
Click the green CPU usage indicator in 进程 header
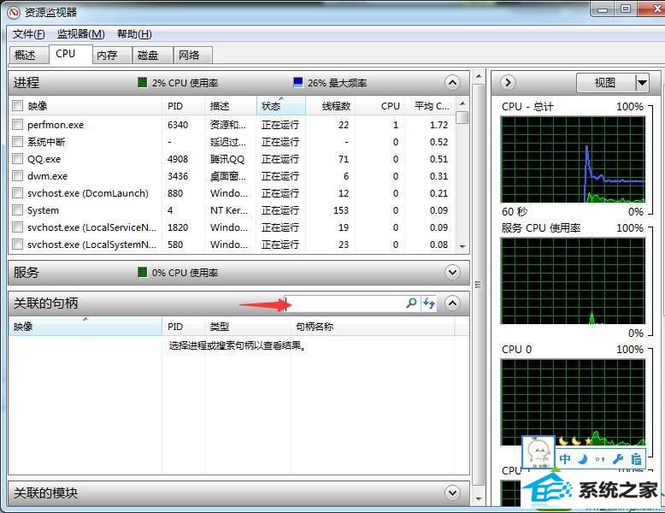pos(143,82)
